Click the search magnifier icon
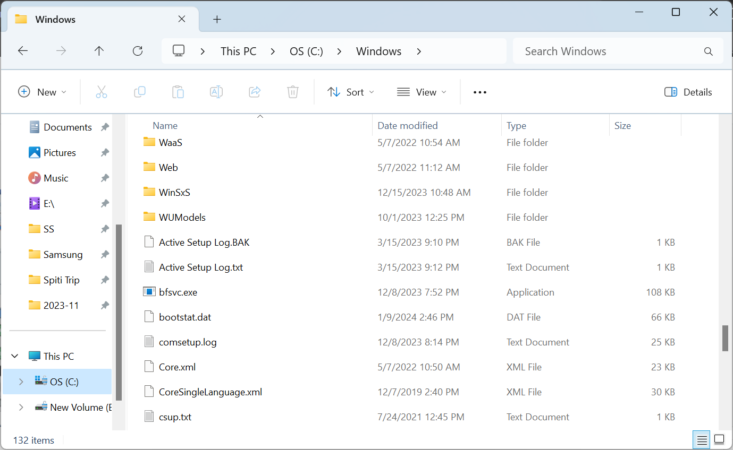The image size is (733, 450). (x=708, y=51)
